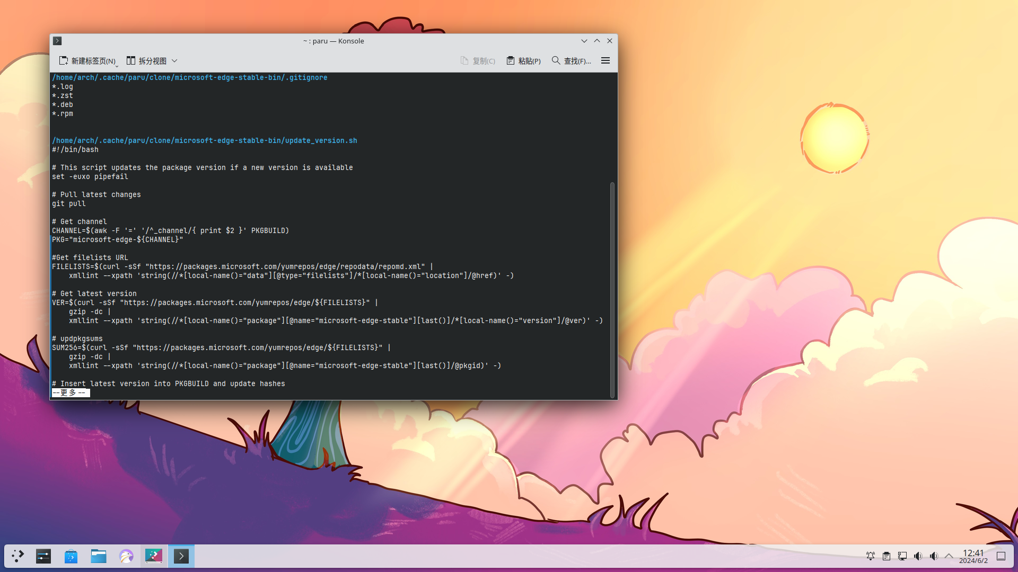The height and width of the screenshot is (572, 1018).
Task: Launch Discover software store from taskbar
Action: click(x=71, y=556)
